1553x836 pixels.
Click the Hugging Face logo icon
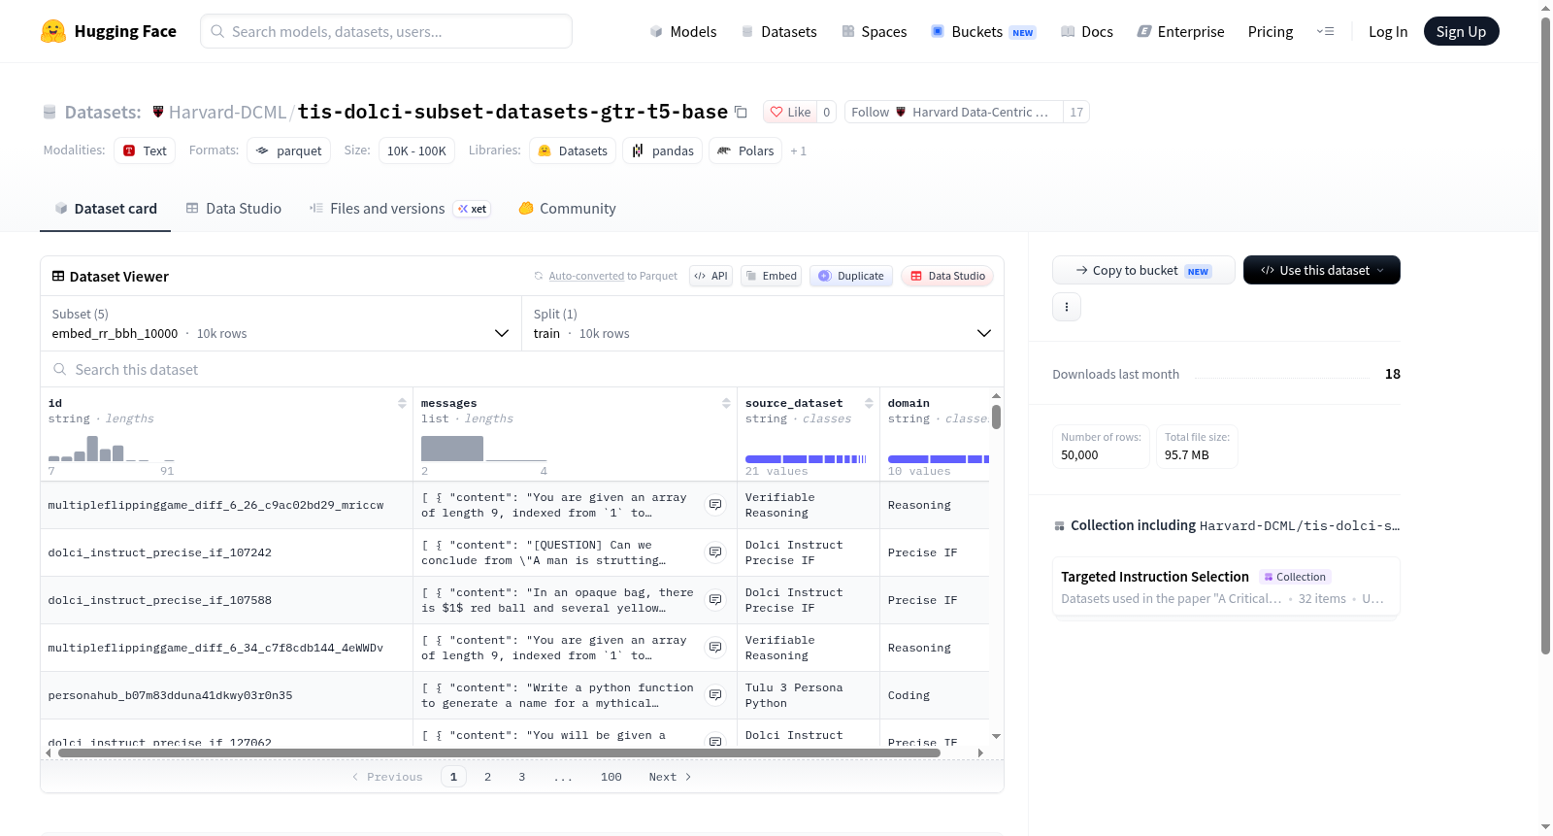click(53, 31)
